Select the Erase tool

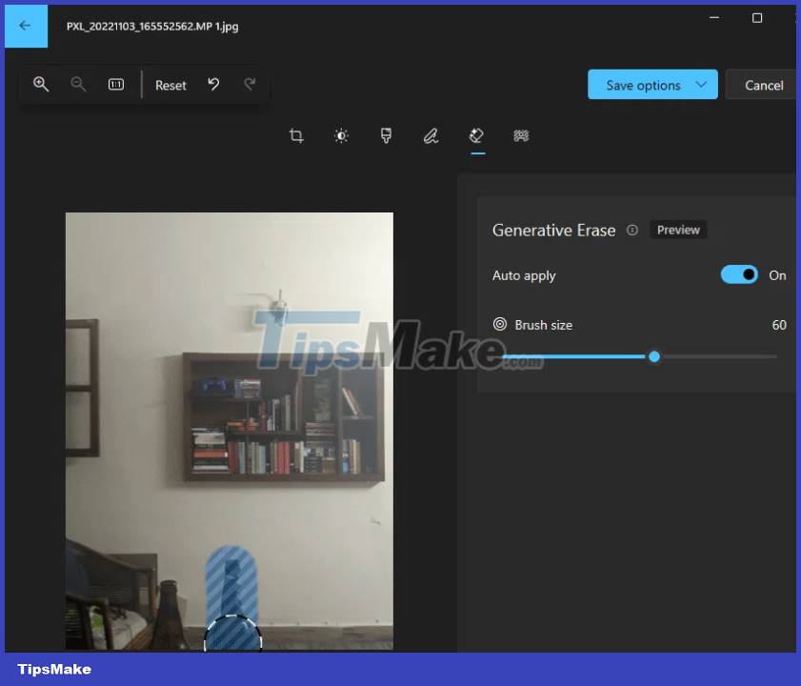[476, 135]
